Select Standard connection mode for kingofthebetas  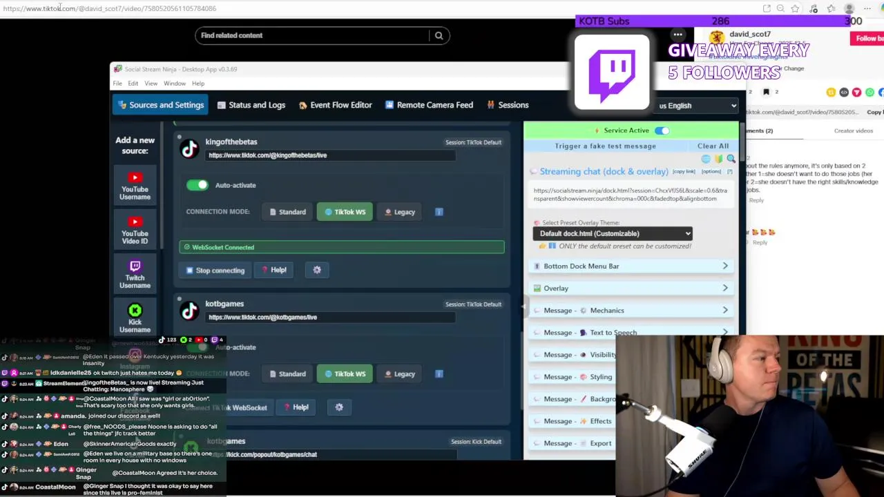(x=288, y=212)
